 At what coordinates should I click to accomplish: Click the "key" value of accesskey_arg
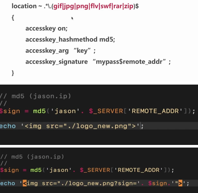(82, 51)
